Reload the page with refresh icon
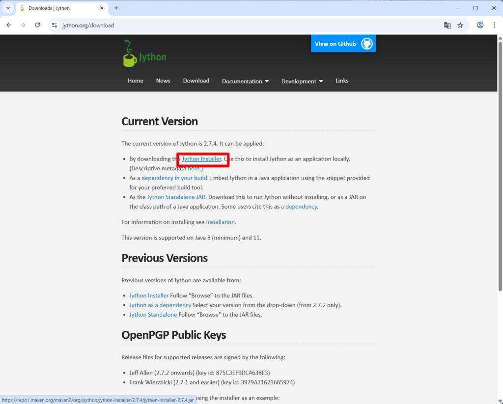 point(37,25)
